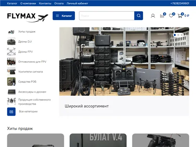Select the second carousel dot
This screenshot has width=196, height=147.
[178, 35]
